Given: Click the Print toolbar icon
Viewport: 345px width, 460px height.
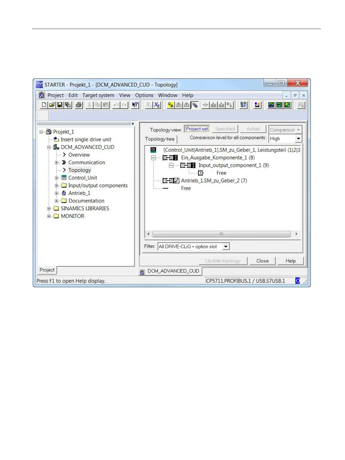Looking at the screenshot, I should click(79, 105).
